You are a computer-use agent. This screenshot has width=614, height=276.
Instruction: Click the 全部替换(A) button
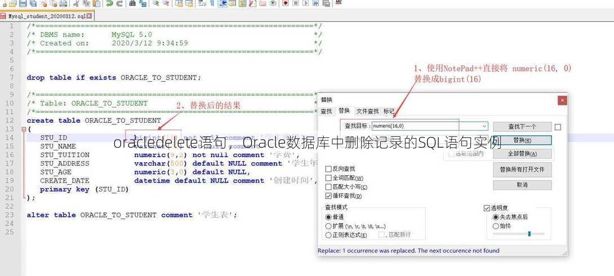pyautogui.click(x=522, y=153)
